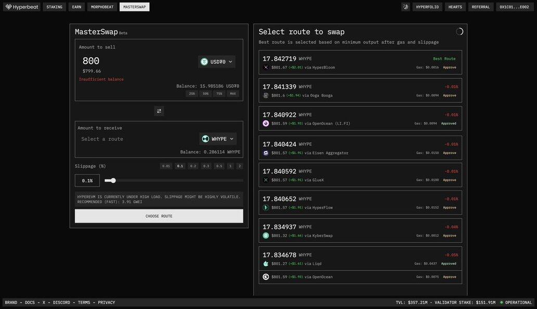This screenshot has height=309, width=537.
Task: Open the Staking tab
Action: (x=55, y=7)
